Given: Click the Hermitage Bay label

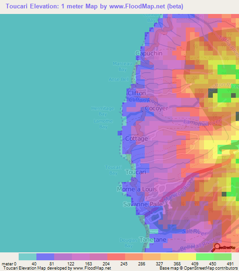Looking at the screenshot, I should [103, 111].
